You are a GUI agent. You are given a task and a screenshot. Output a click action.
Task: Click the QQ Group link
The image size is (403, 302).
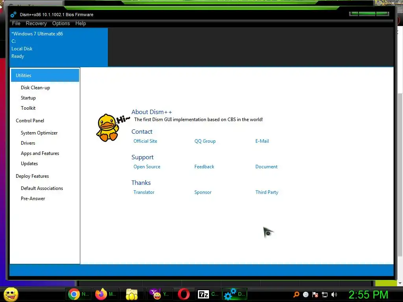205,141
